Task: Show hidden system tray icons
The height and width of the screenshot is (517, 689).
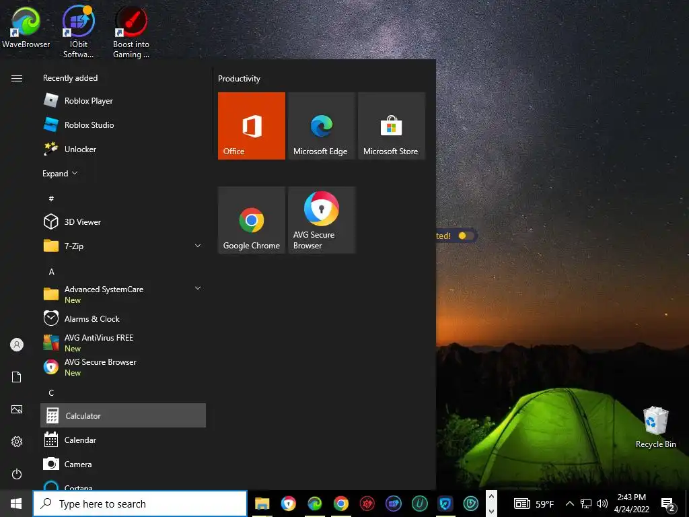Action: (569, 504)
